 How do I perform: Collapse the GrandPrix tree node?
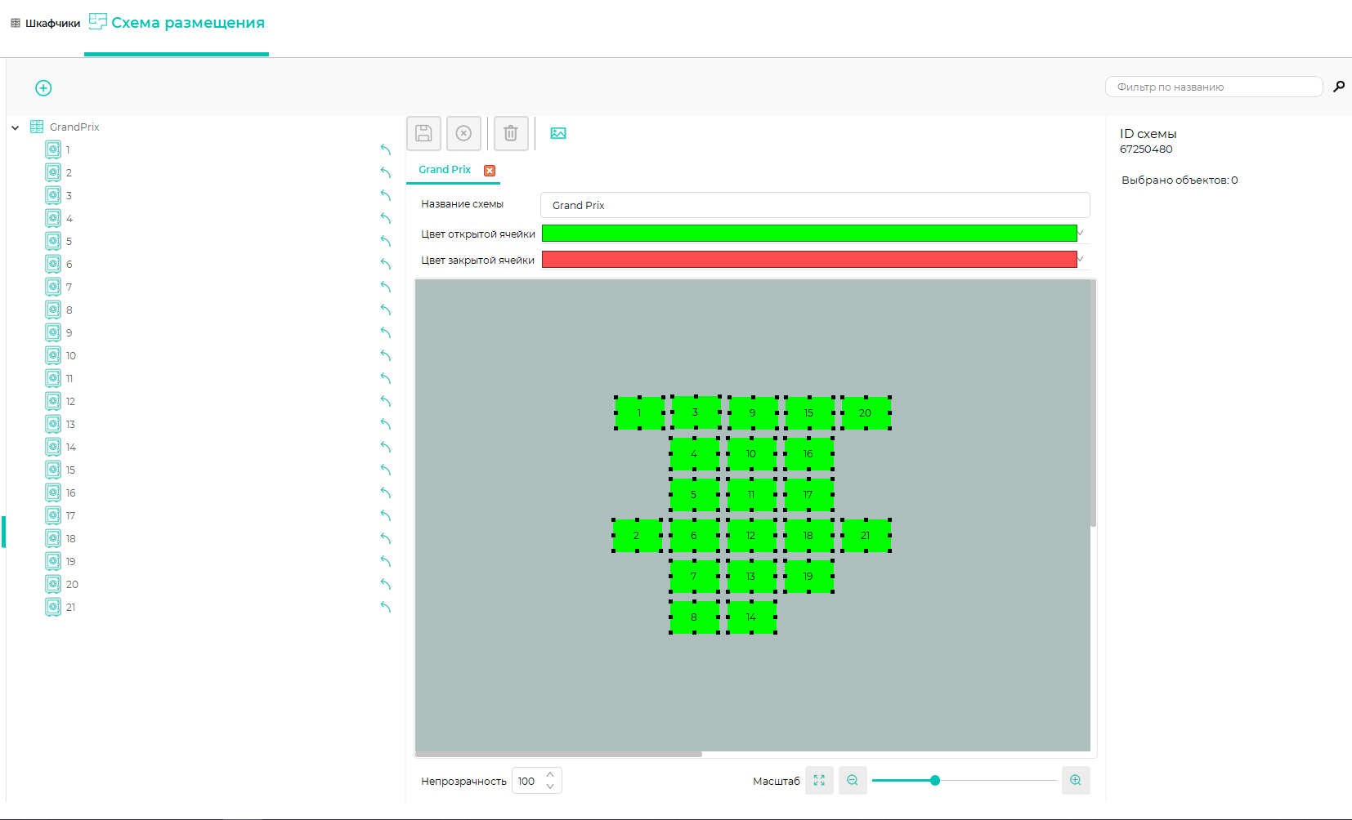coord(15,127)
